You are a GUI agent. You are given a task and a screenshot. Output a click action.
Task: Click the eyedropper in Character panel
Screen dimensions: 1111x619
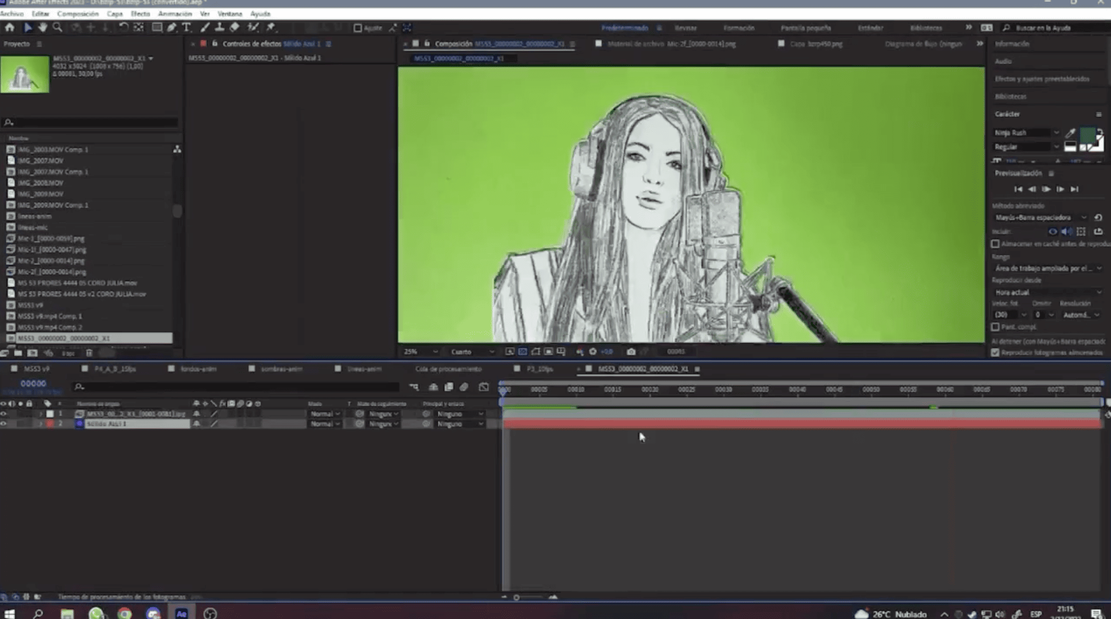point(1070,133)
